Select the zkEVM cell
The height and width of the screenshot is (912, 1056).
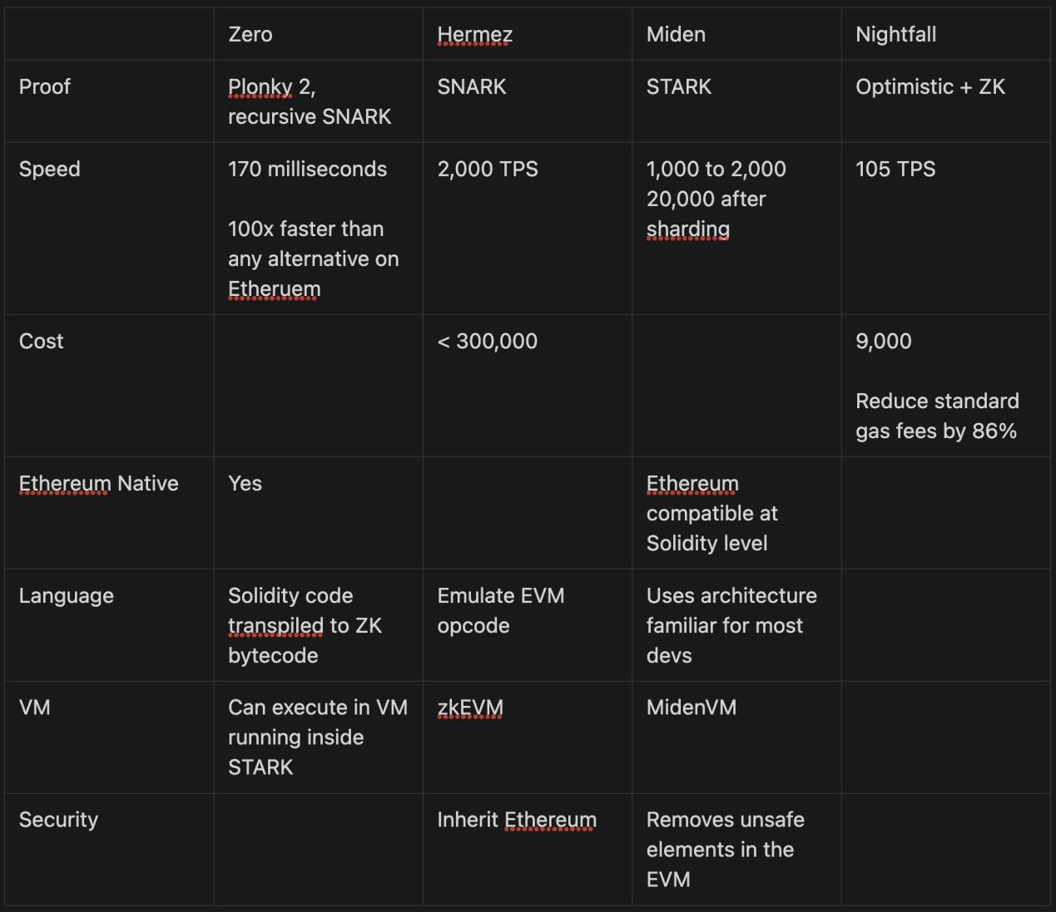470,707
